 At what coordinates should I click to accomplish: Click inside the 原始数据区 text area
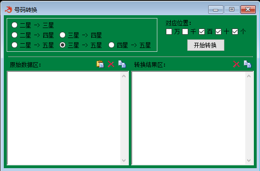point(64,118)
